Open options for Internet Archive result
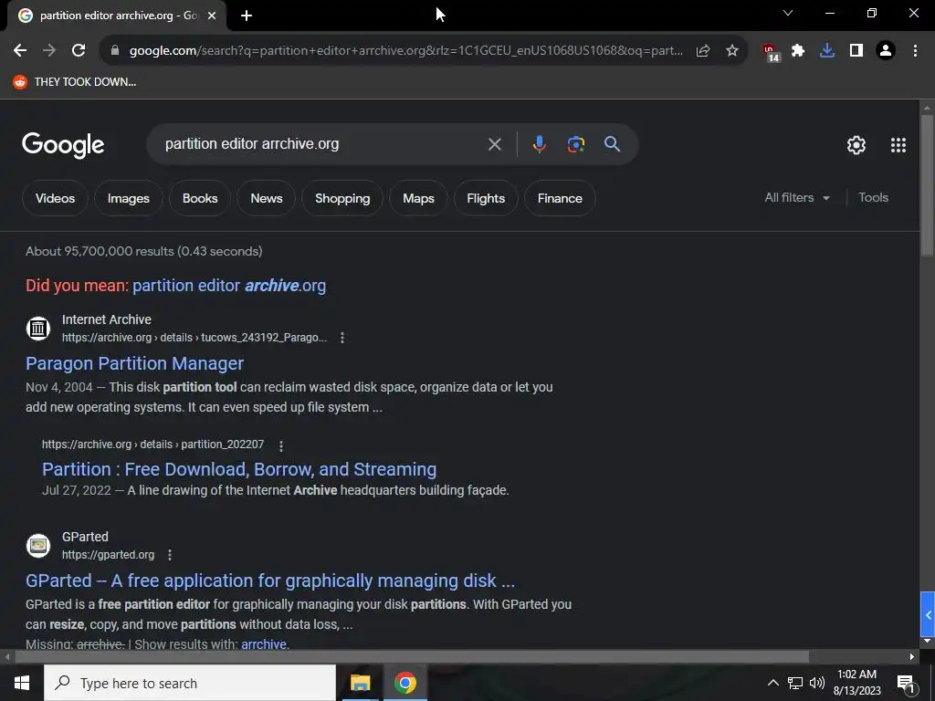 coord(342,338)
